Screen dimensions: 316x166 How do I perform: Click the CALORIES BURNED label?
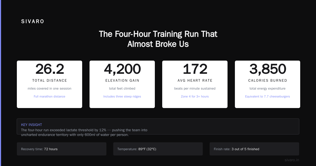point(268,81)
